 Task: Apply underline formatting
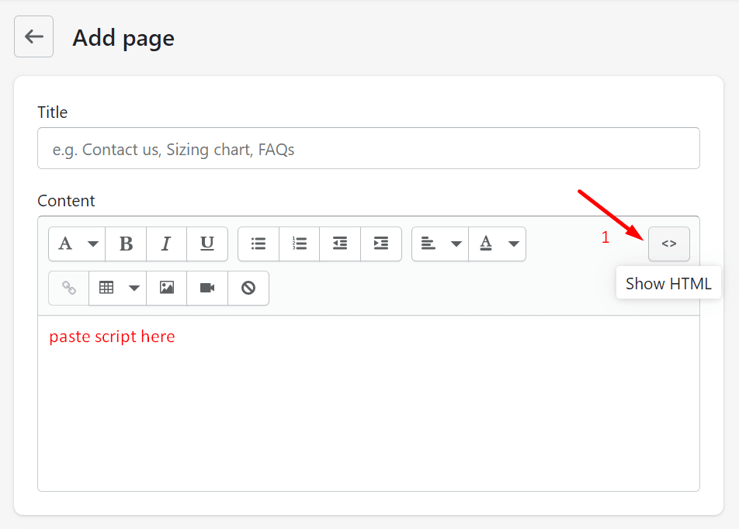[x=207, y=244]
